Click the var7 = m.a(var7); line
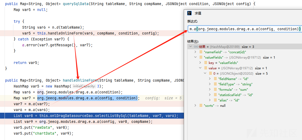The image size is (302, 140). coord(32,104)
